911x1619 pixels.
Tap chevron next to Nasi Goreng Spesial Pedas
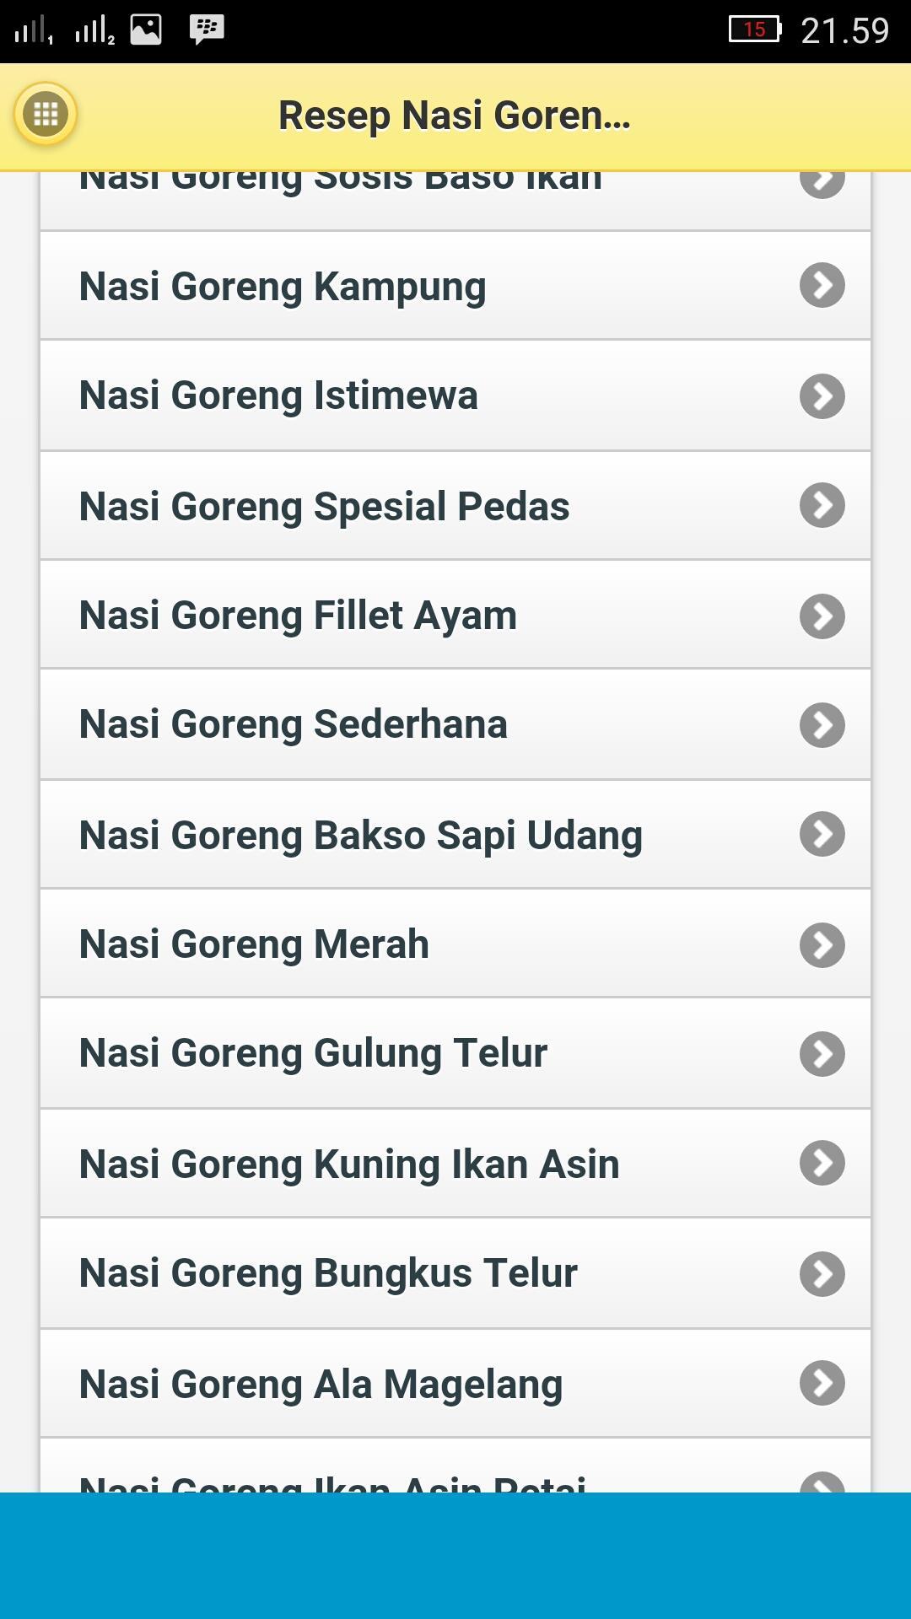(822, 505)
